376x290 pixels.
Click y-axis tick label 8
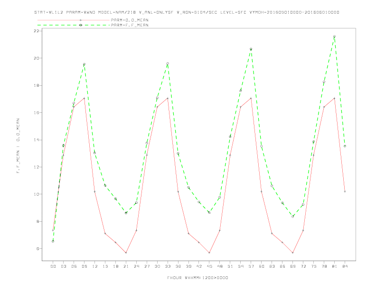click(x=38, y=221)
